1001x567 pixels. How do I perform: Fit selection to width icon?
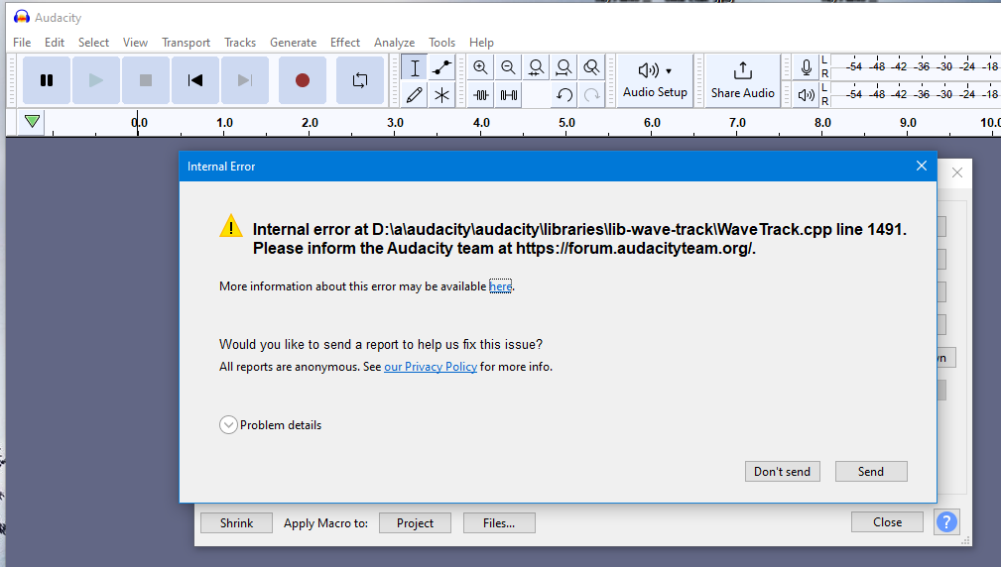tap(537, 67)
